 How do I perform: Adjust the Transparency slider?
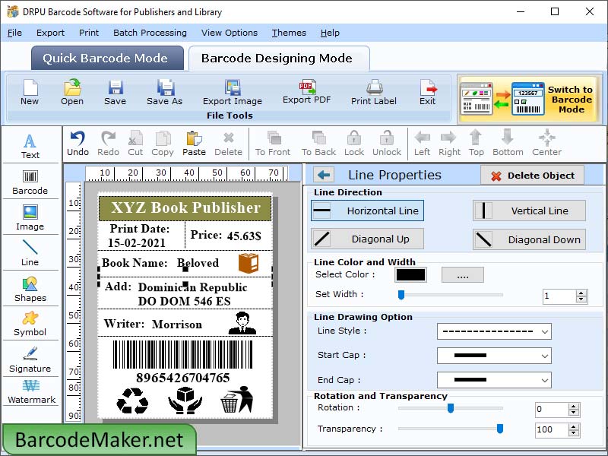coord(499,429)
